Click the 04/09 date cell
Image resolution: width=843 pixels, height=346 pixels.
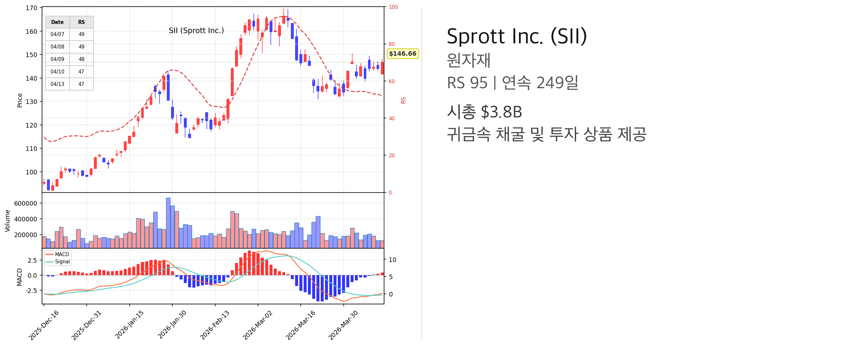coord(57,59)
